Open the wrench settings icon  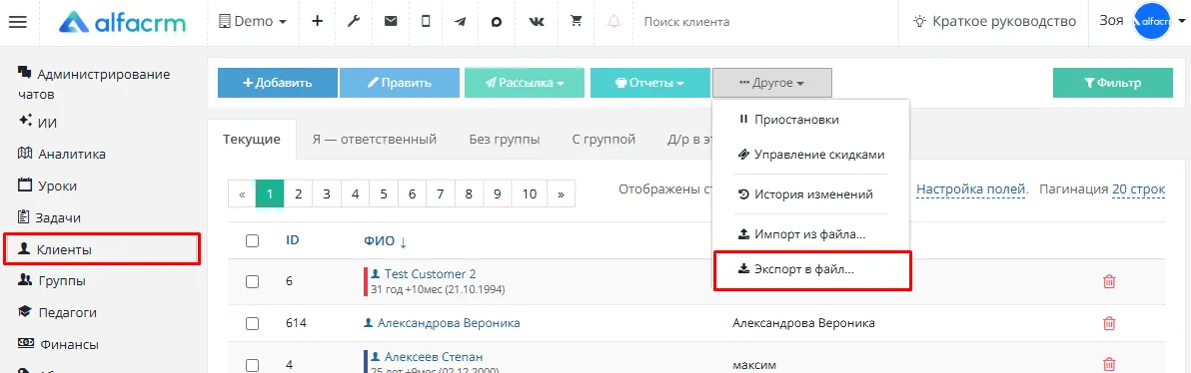[x=353, y=21]
